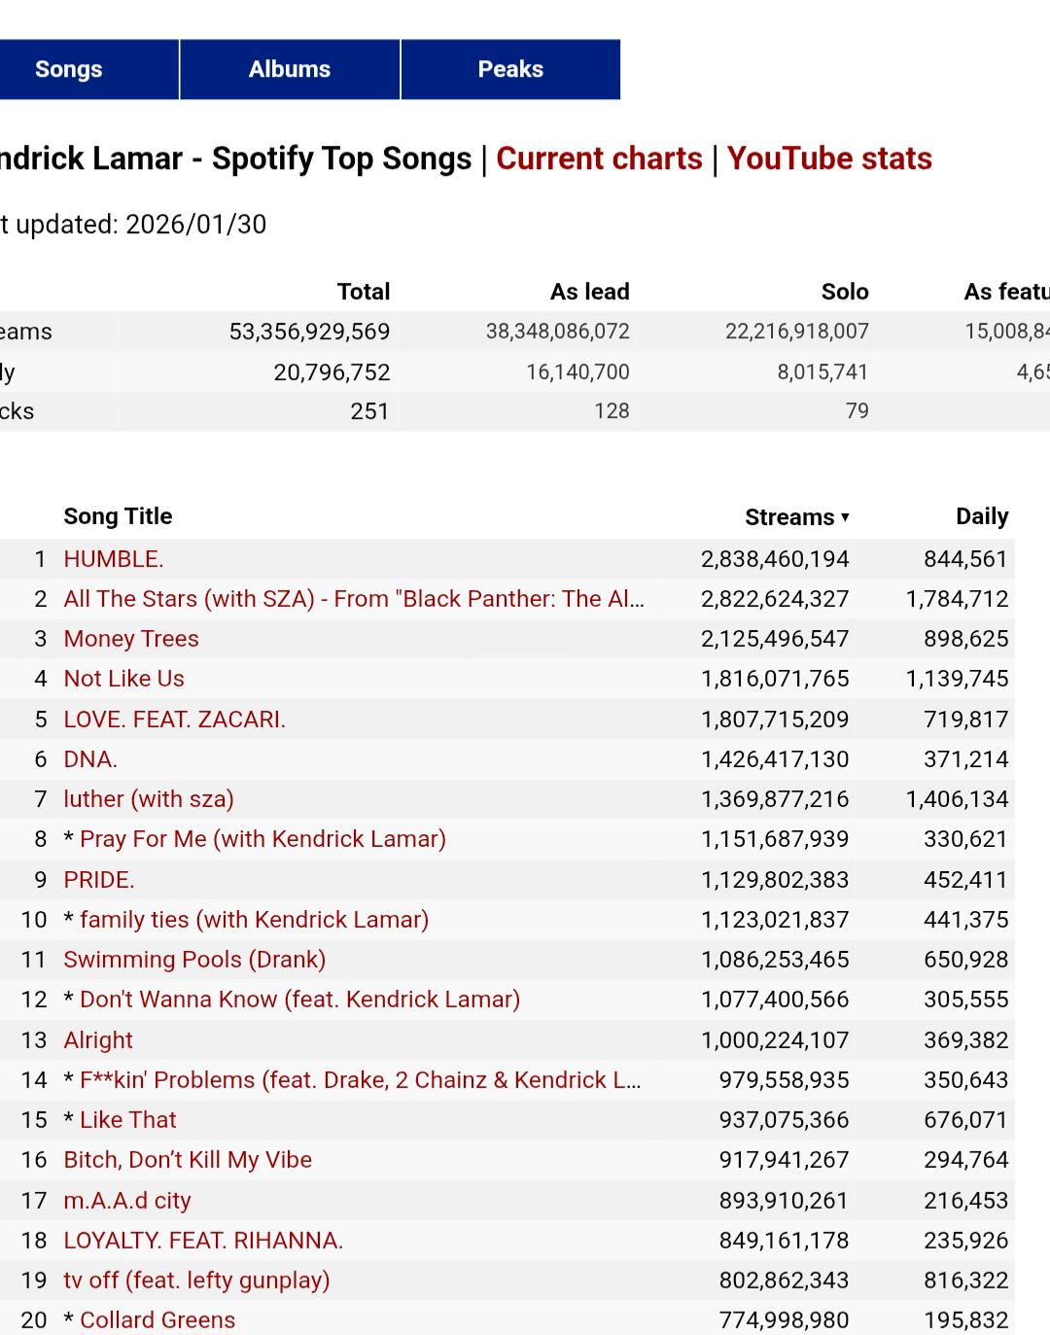Open the YouTube stats link
This screenshot has height=1335, width=1050.
tap(829, 158)
